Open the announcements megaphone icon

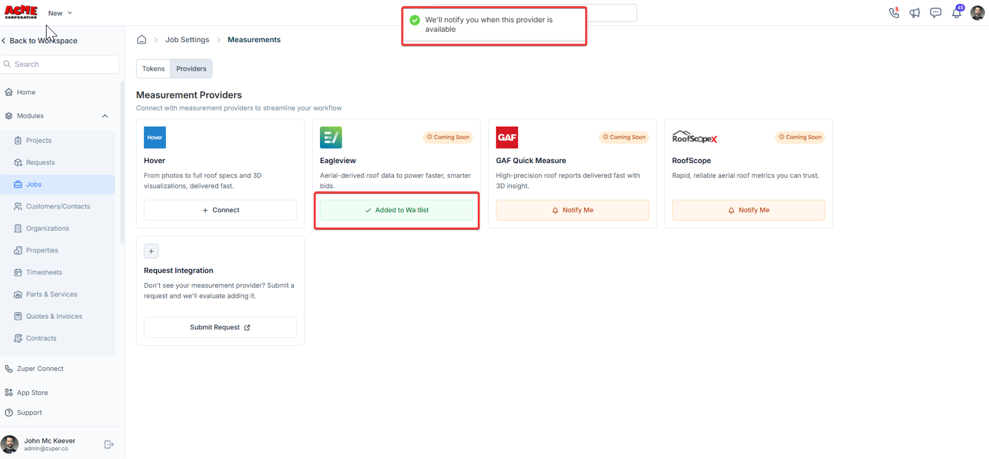click(914, 13)
